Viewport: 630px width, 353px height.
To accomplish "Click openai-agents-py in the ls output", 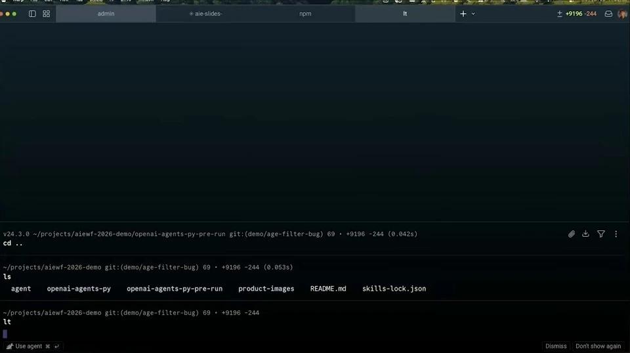I will click(79, 289).
